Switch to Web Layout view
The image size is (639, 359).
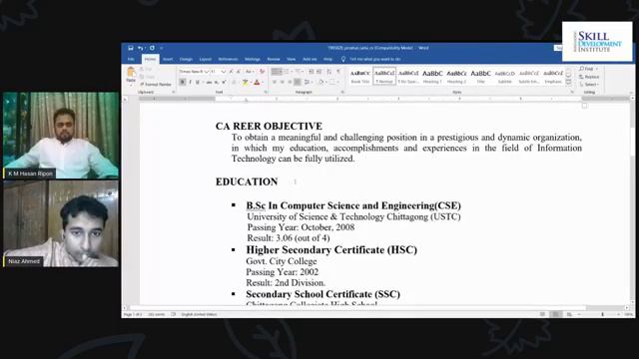point(569,315)
